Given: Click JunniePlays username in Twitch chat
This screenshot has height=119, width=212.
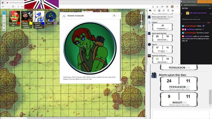Looking at the screenshot, I should (191, 29).
